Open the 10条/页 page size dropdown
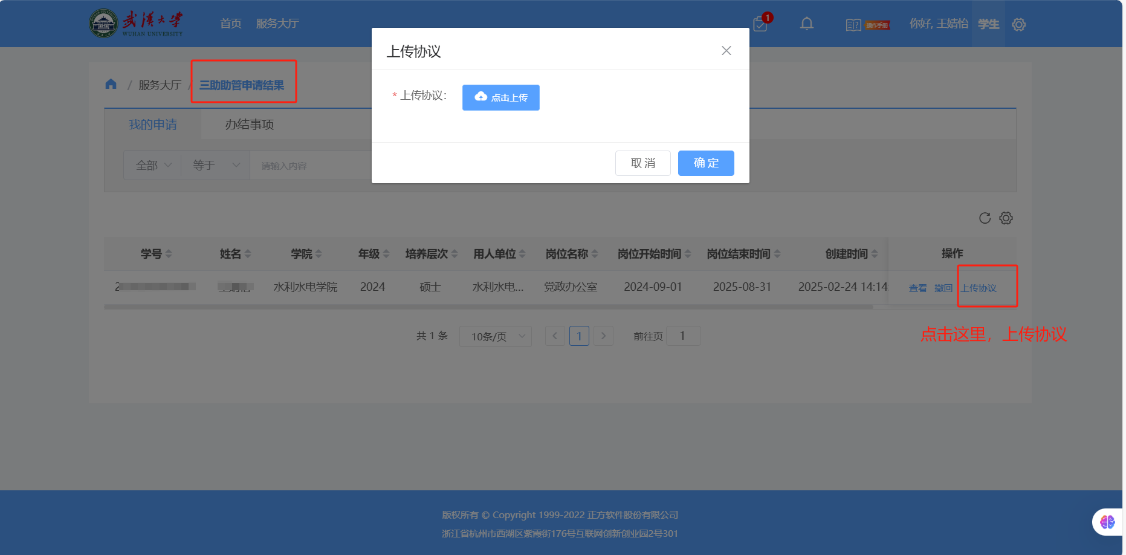This screenshot has width=1126, height=555. [x=496, y=336]
